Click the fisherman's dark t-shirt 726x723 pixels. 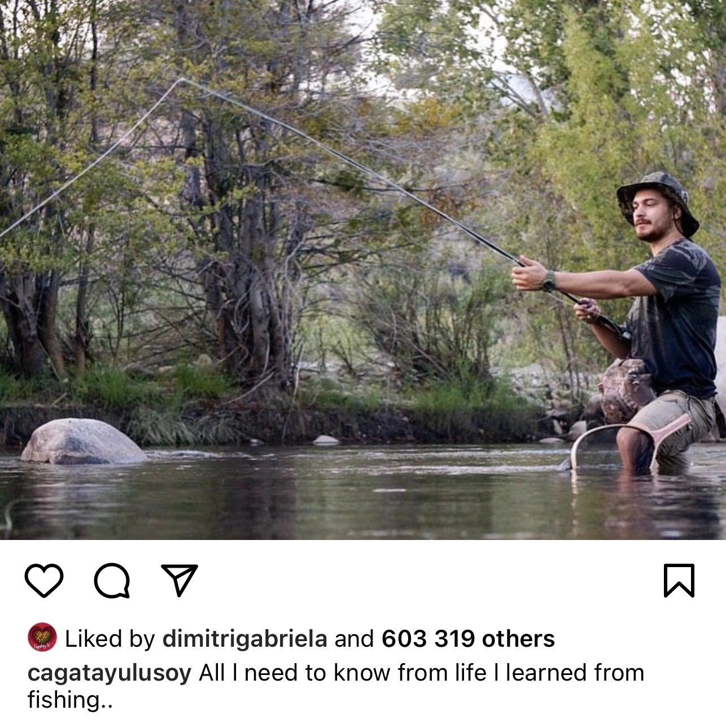[677, 316]
